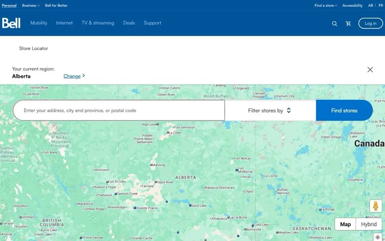Open the Support menu
The height and width of the screenshot is (241, 385).
coord(153,23)
